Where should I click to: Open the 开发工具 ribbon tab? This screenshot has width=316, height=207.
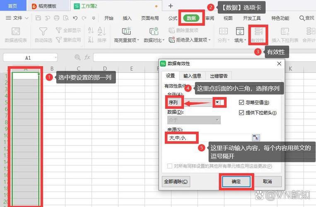click(252, 18)
